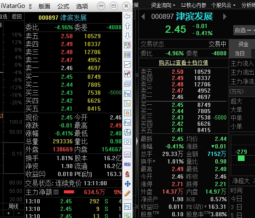Click the minus zoom-out button below 周线
Viewport: 255px width, 218px height.
[x=19, y=213]
